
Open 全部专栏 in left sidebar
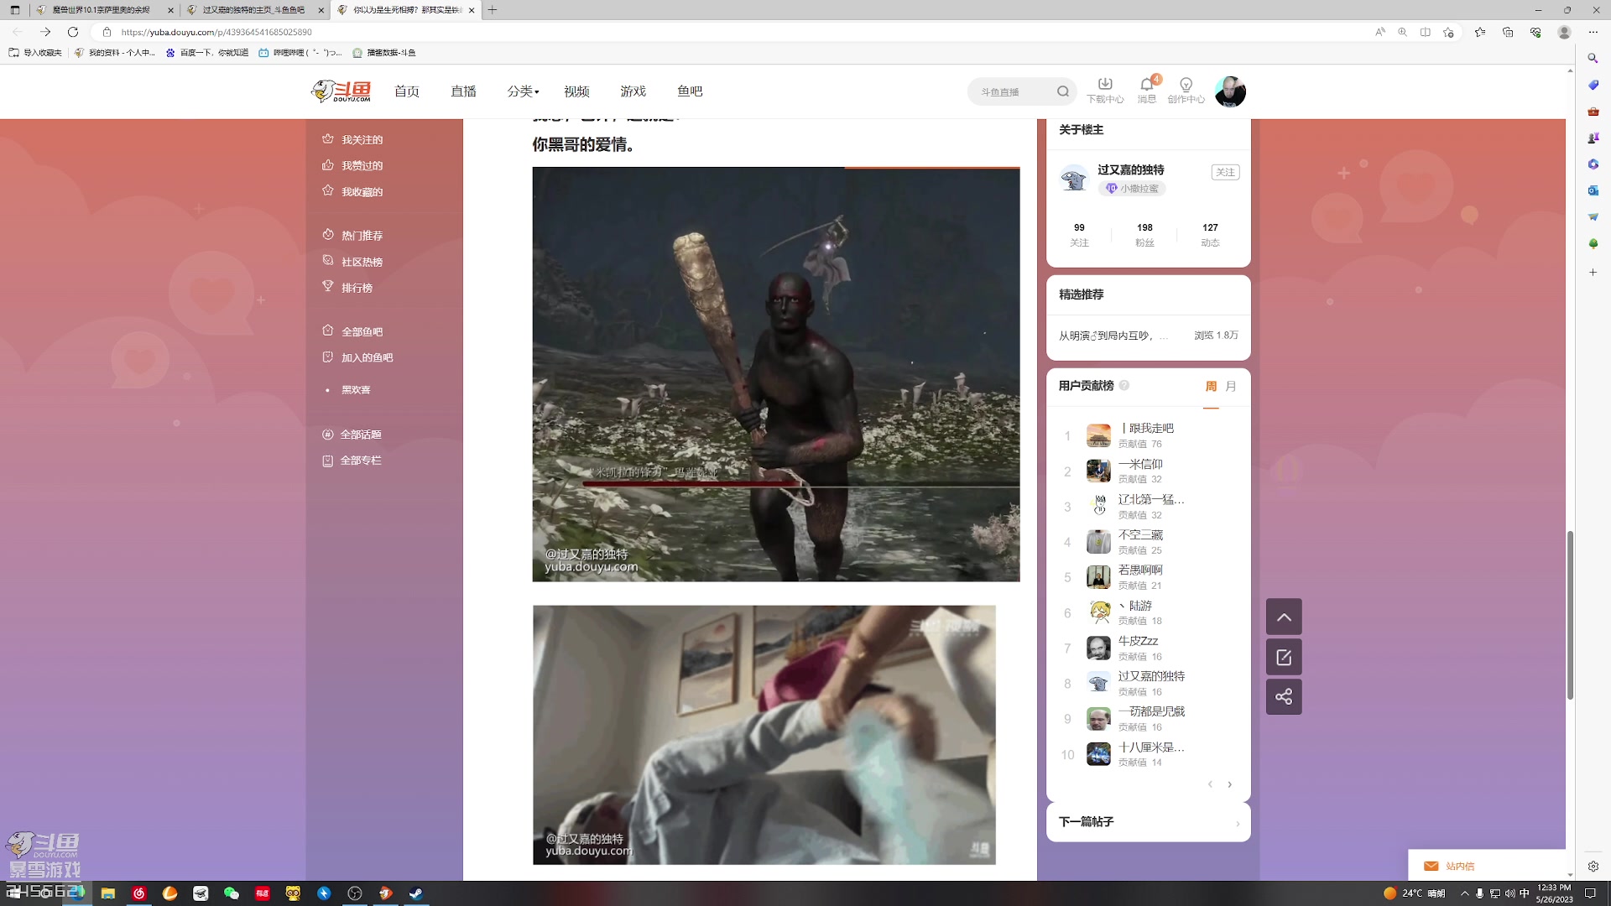pyautogui.click(x=352, y=460)
